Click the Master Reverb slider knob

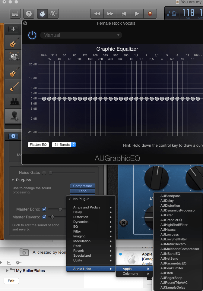(x=52, y=217)
